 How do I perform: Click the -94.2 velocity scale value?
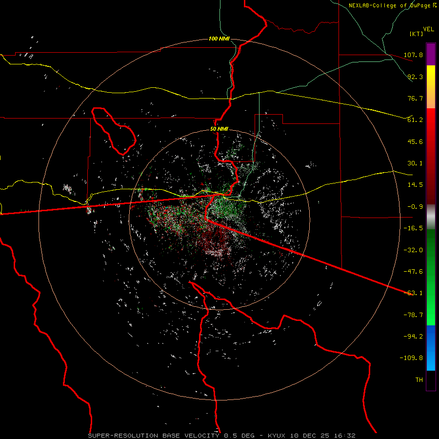tap(413, 337)
